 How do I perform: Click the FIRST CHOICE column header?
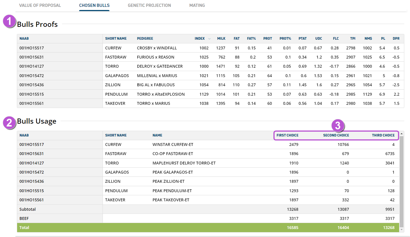pos(287,135)
